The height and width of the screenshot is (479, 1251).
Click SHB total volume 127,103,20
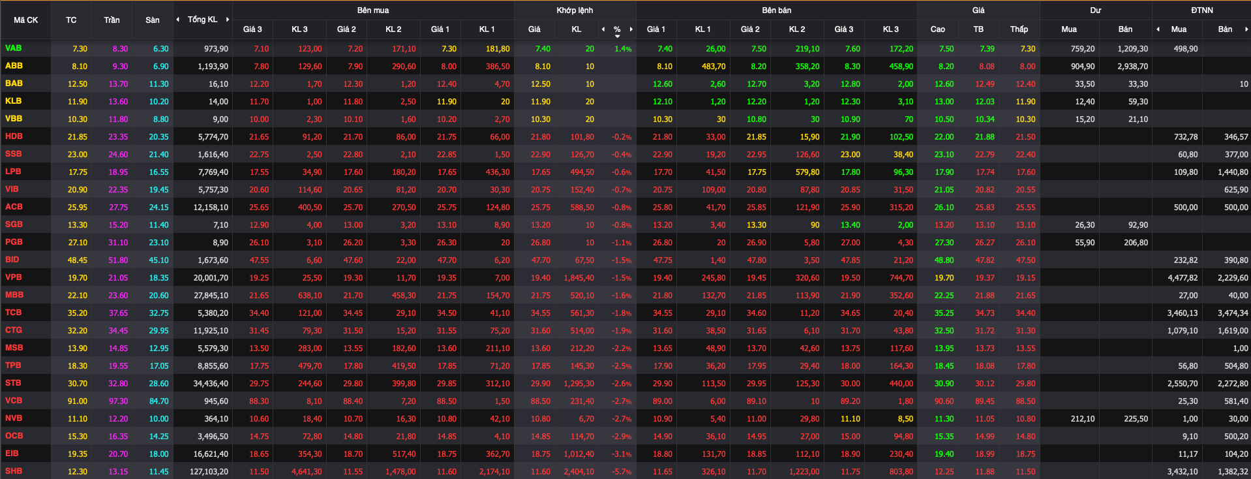(x=209, y=471)
